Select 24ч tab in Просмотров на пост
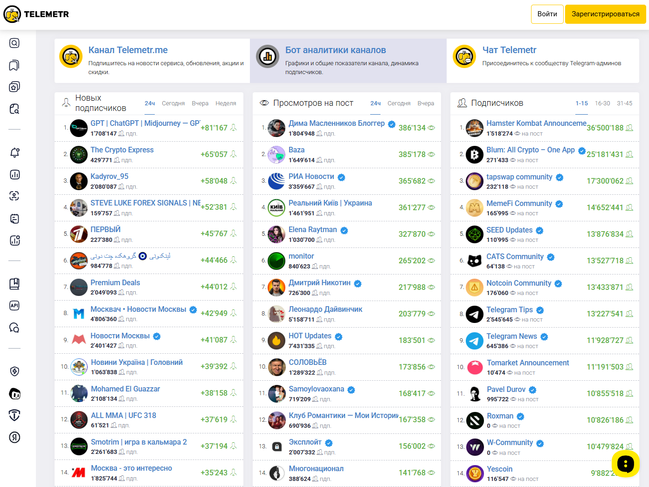Screen dimensions: 649x487 click(376, 103)
